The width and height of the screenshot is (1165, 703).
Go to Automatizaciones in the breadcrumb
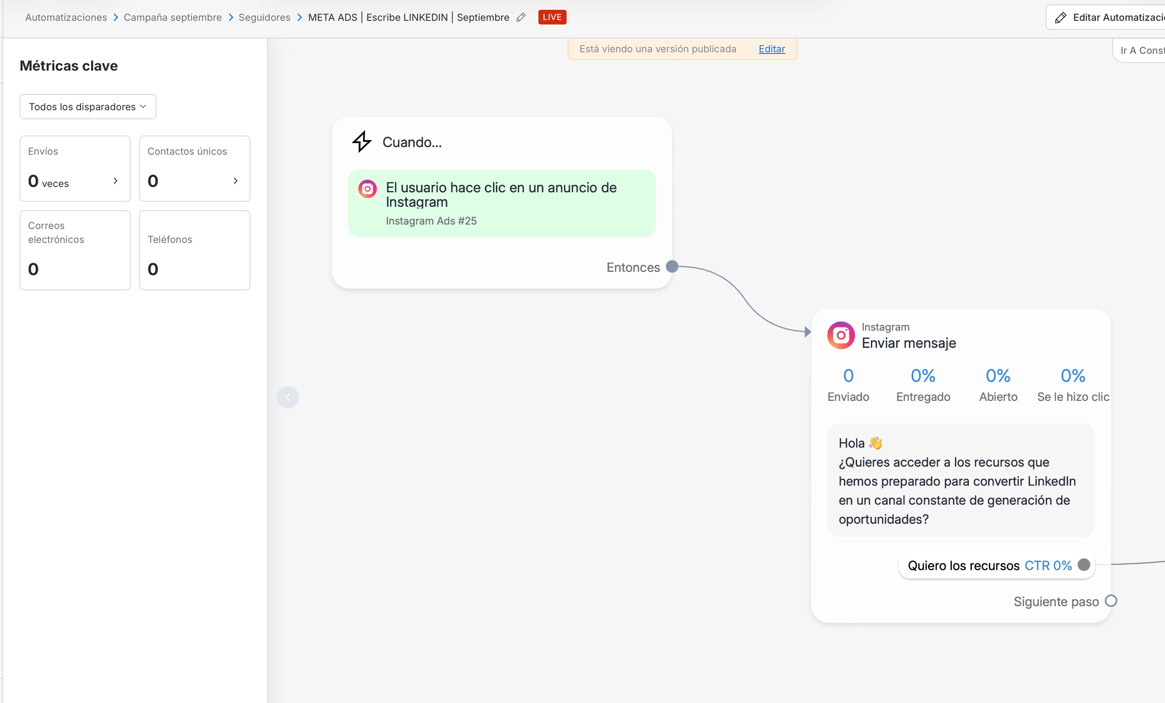tap(66, 18)
